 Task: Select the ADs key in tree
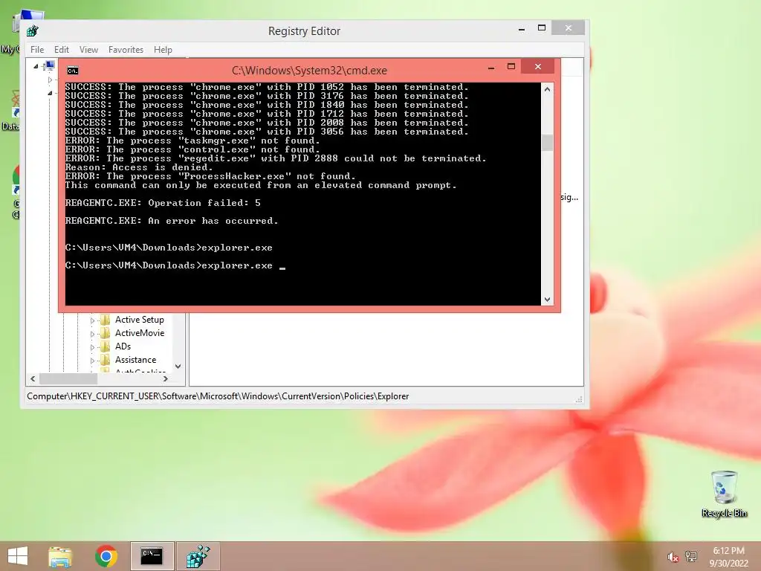[x=123, y=346]
